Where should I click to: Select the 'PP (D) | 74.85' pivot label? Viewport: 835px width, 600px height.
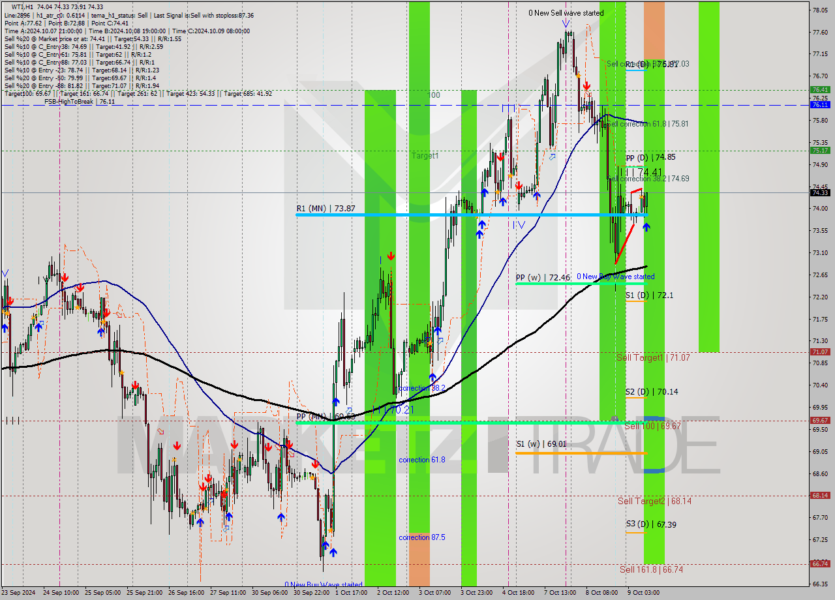coord(650,157)
